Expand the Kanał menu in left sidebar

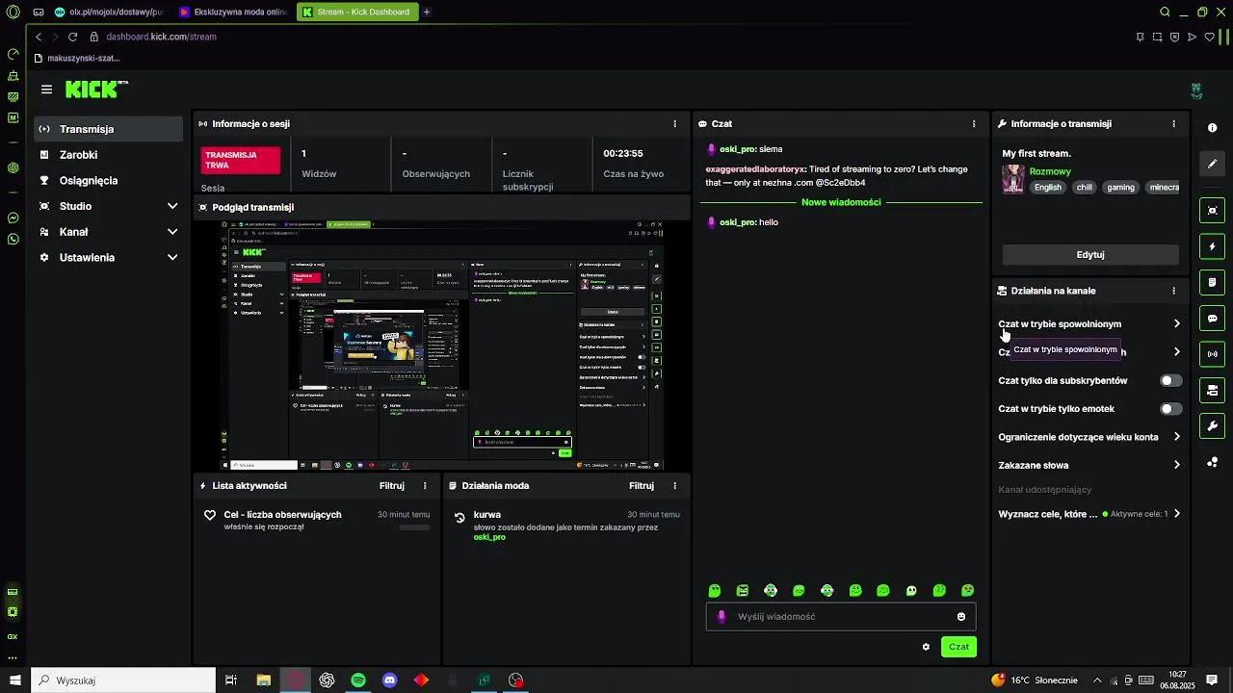109,232
